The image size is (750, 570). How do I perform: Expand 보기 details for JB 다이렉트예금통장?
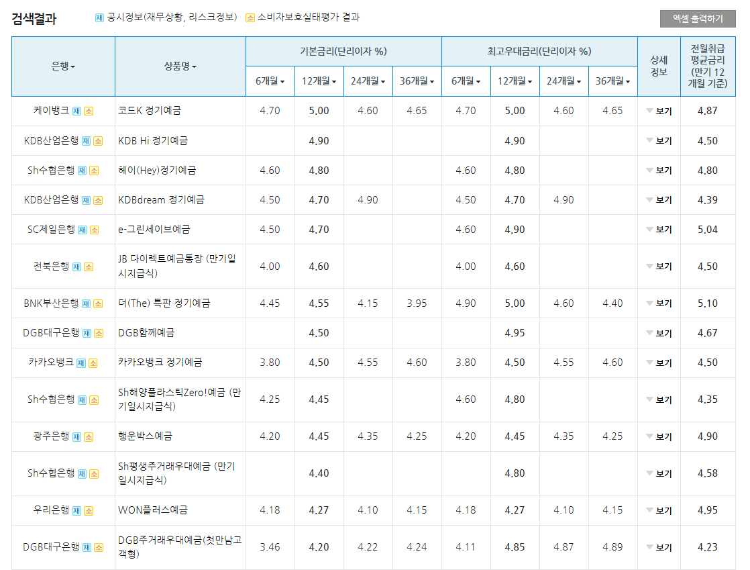659,267
